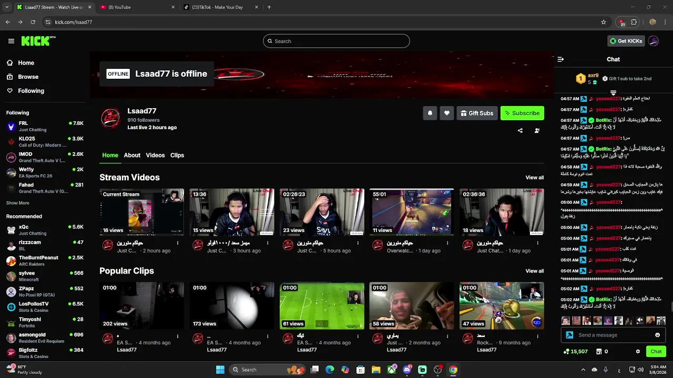
Task: Open xQc recommended channel
Action: tap(45, 230)
